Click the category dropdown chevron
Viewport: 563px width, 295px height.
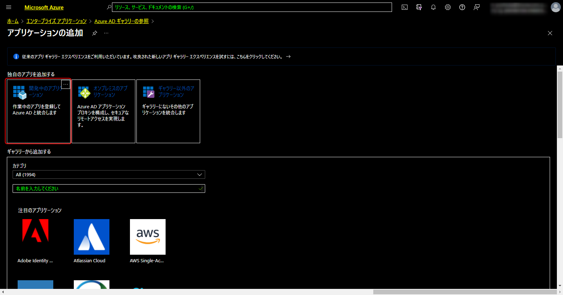click(200, 174)
